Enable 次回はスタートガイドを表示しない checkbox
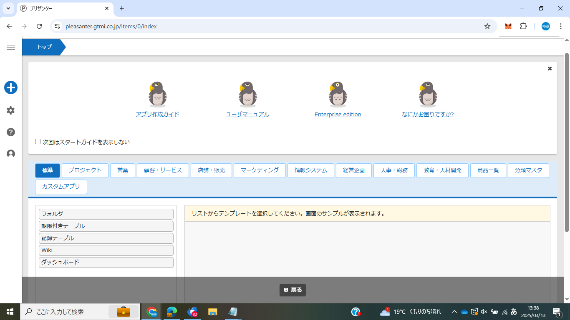Image resolution: width=570 pixels, height=320 pixels. (x=38, y=142)
